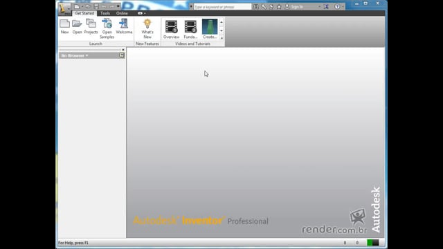Open the Help question mark icon
The width and height of the screenshot is (443, 249).
point(337,7)
